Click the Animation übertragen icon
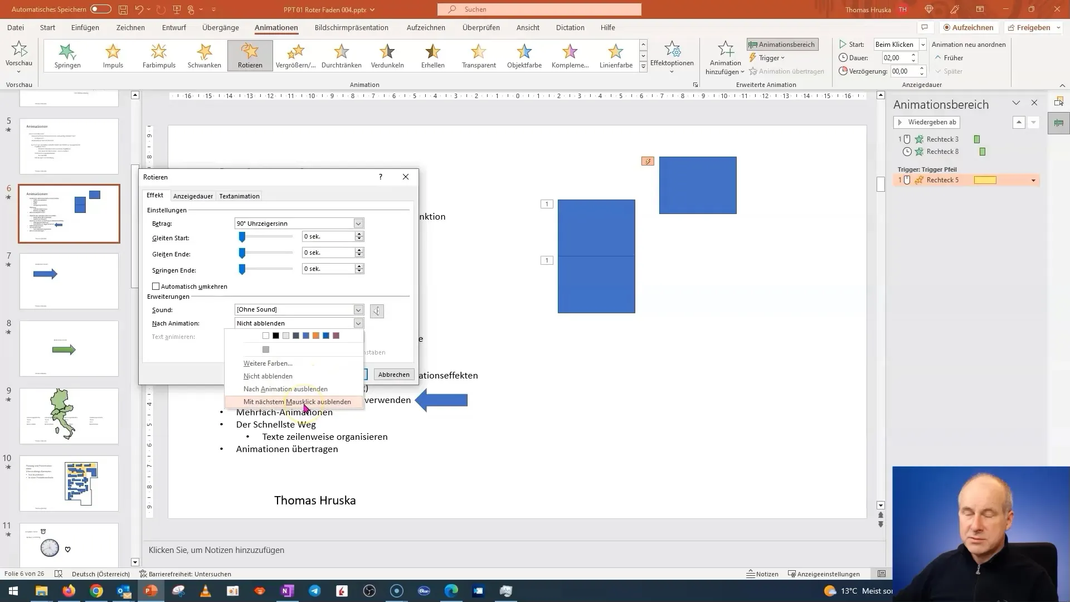This screenshot has width=1070, height=602. click(x=752, y=71)
